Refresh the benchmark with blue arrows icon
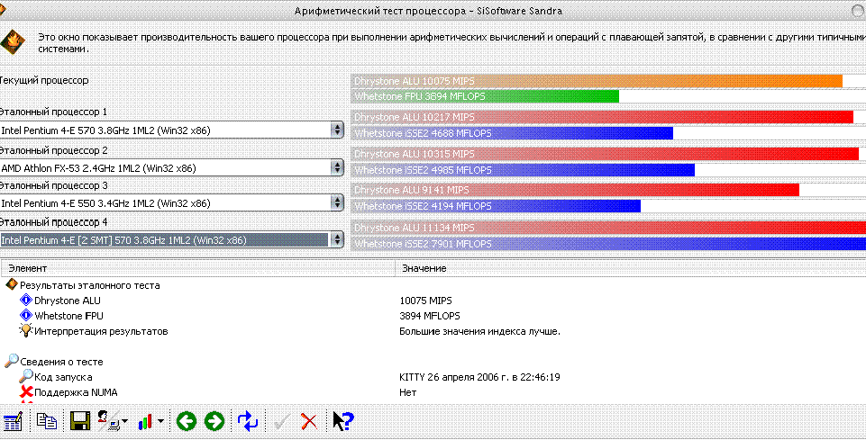 248,422
